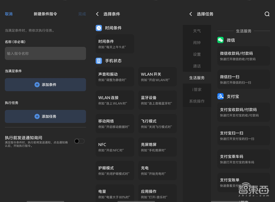The image size is (275, 202).
Task: Open the 系统操作 category
Action: click(197, 101)
